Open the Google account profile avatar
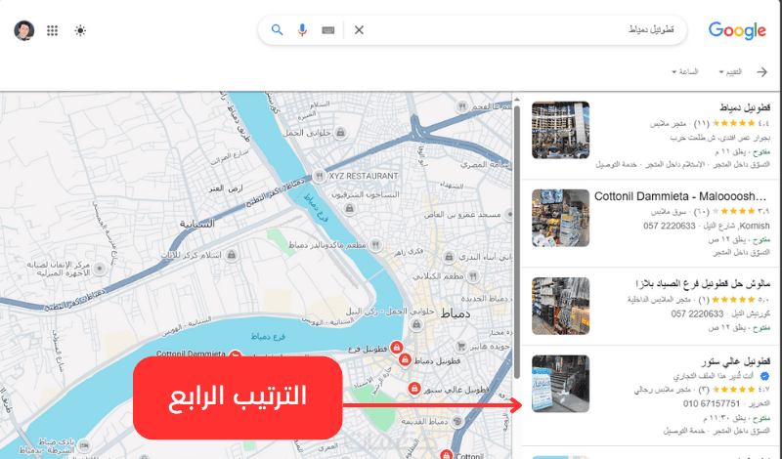 click(23, 30)
